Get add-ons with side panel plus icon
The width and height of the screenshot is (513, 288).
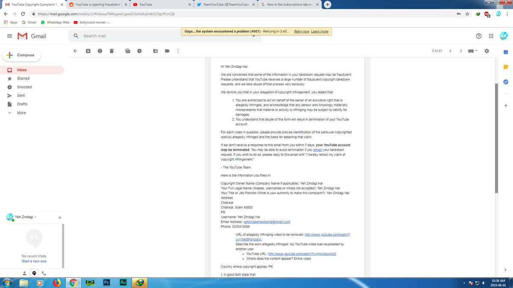click(x=505, y=105)
